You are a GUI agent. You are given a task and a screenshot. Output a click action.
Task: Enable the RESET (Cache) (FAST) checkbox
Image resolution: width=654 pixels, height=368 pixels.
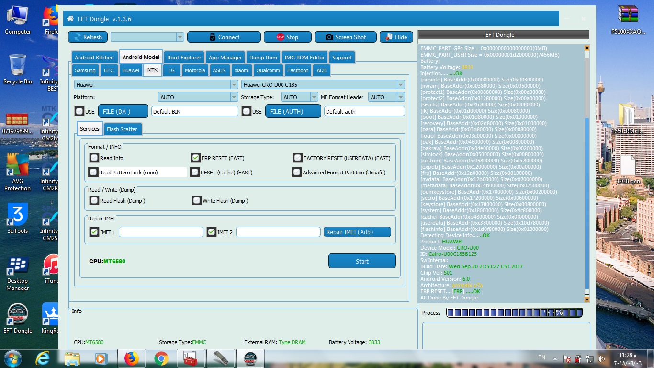click(194, 172)
